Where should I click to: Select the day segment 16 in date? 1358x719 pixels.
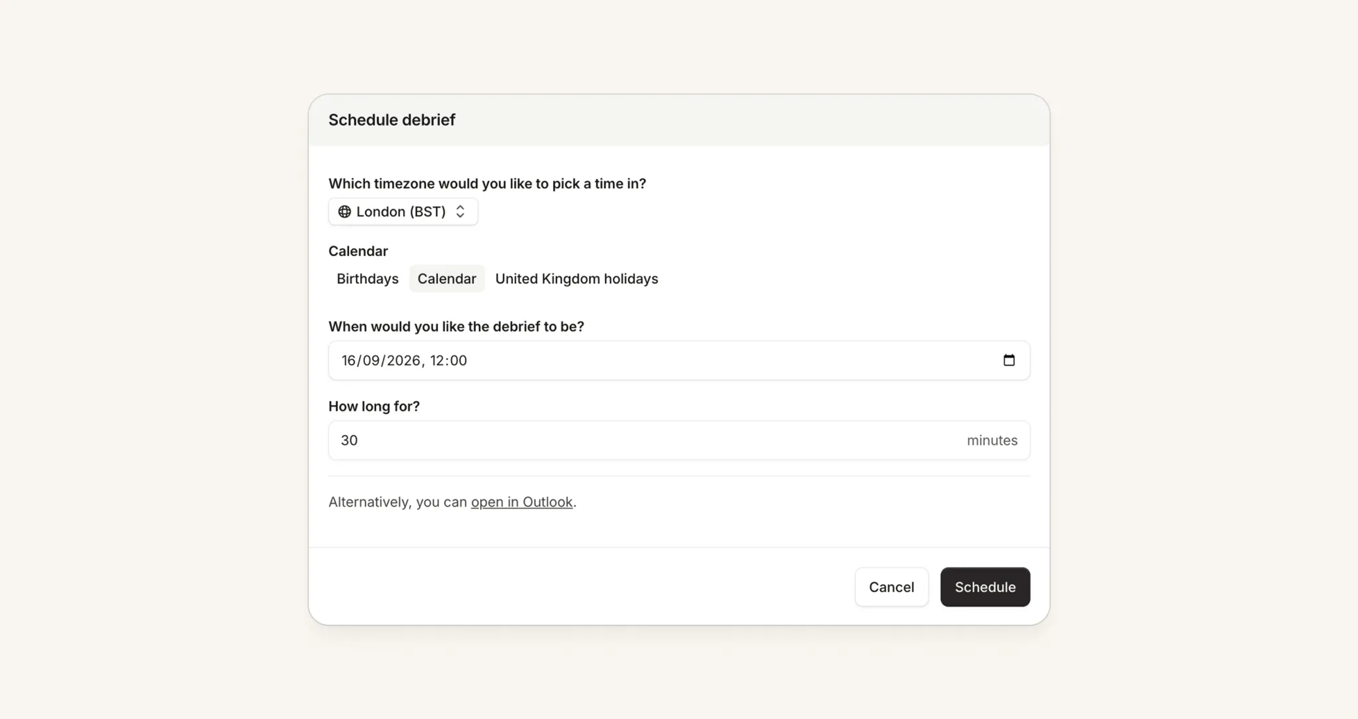tap(349, 361)
